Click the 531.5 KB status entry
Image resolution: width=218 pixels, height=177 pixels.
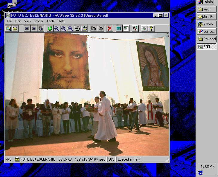coord(65,159)
